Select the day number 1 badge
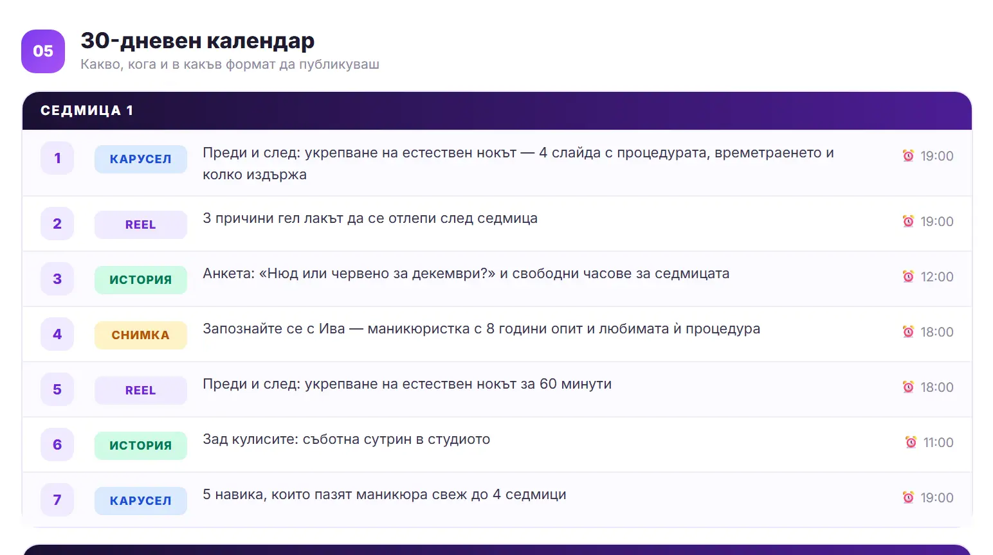 point(57,158)
